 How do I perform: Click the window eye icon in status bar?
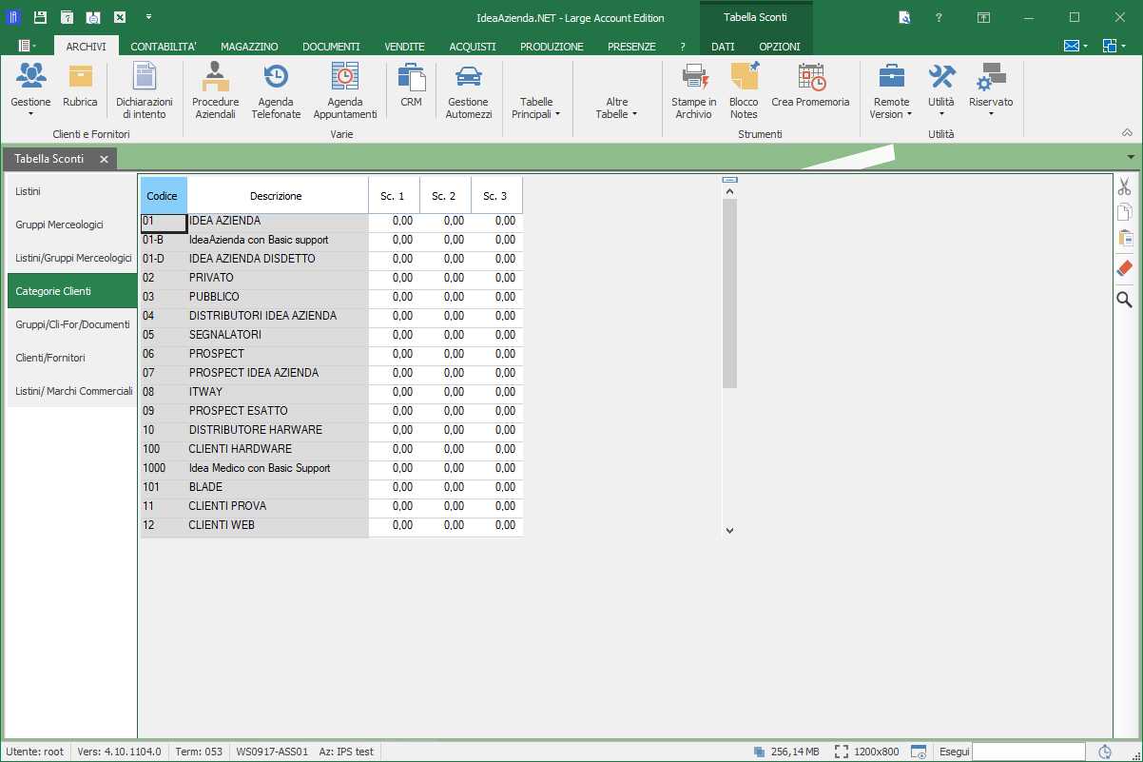pos(919,752)
